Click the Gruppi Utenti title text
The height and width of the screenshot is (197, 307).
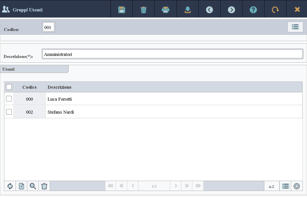28,10
